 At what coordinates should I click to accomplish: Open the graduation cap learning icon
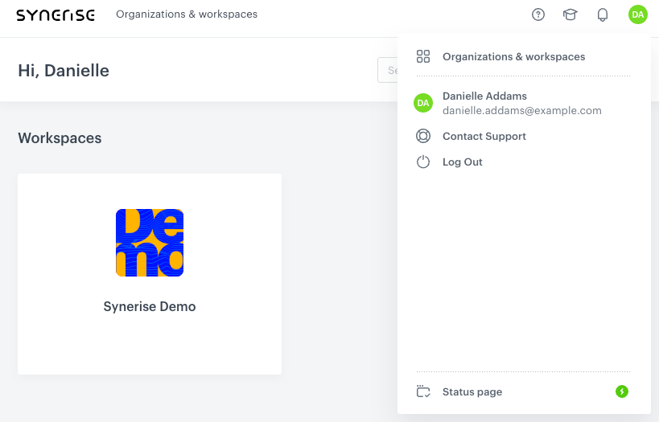[x=570, y=14]
